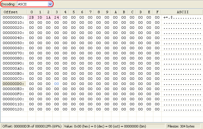203x129 pixels.
Task: Select offset label 00000040:
Action: pyautogui.click(x=13, y=38)
